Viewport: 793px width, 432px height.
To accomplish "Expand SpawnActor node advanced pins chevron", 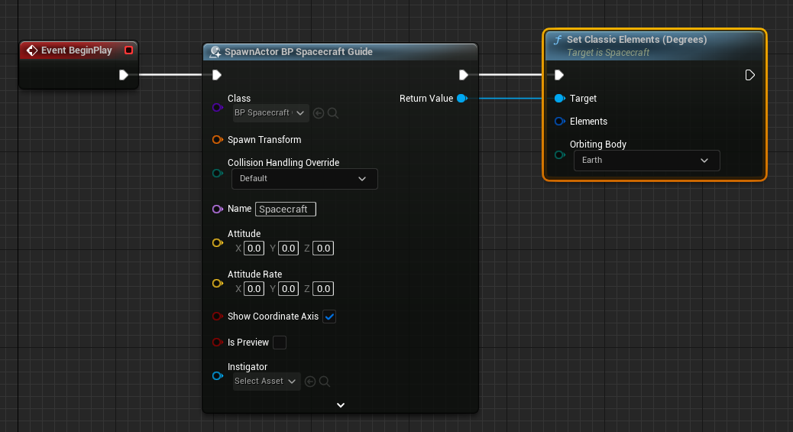I will pos(341,405).
